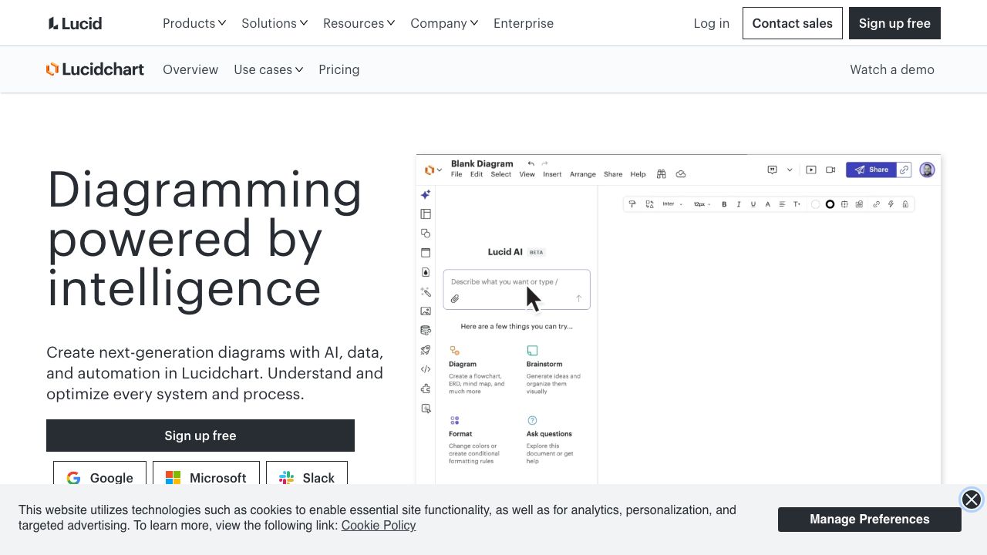Click the Lucid AI sparkle icon in the sidebar
Image resolution: width=987 pixels, height=555 pixels.
coord(426,195)
